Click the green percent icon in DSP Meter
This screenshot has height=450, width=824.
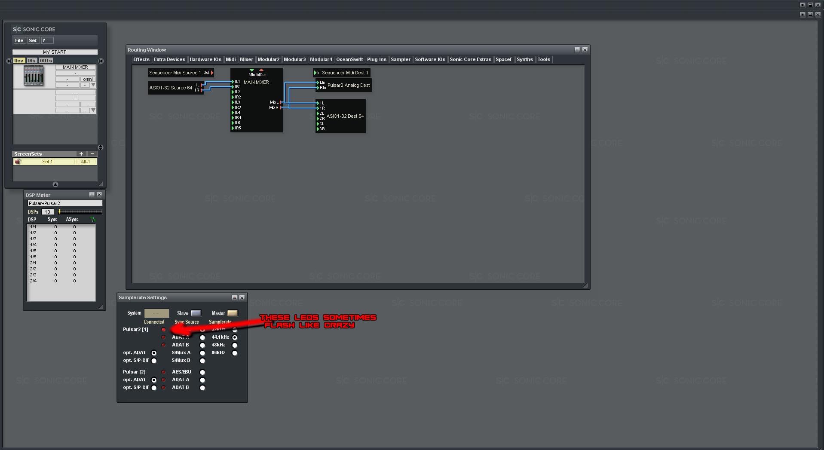coord(92,220)
